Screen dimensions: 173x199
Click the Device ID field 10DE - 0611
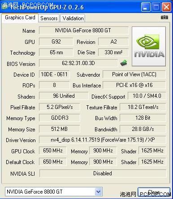coord(54,74)
